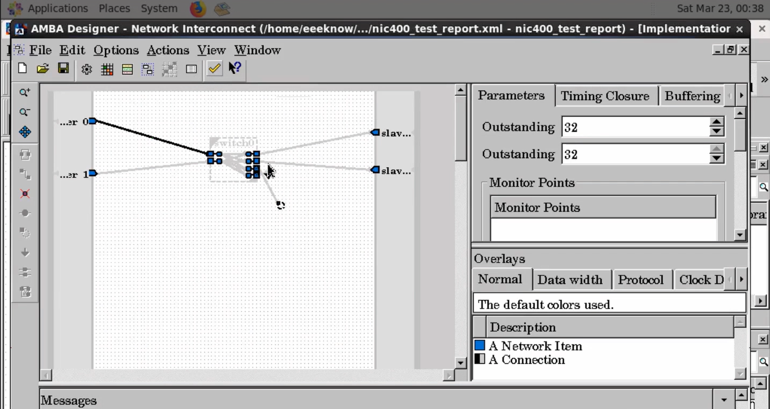Open the Window menu

point(257,50)
